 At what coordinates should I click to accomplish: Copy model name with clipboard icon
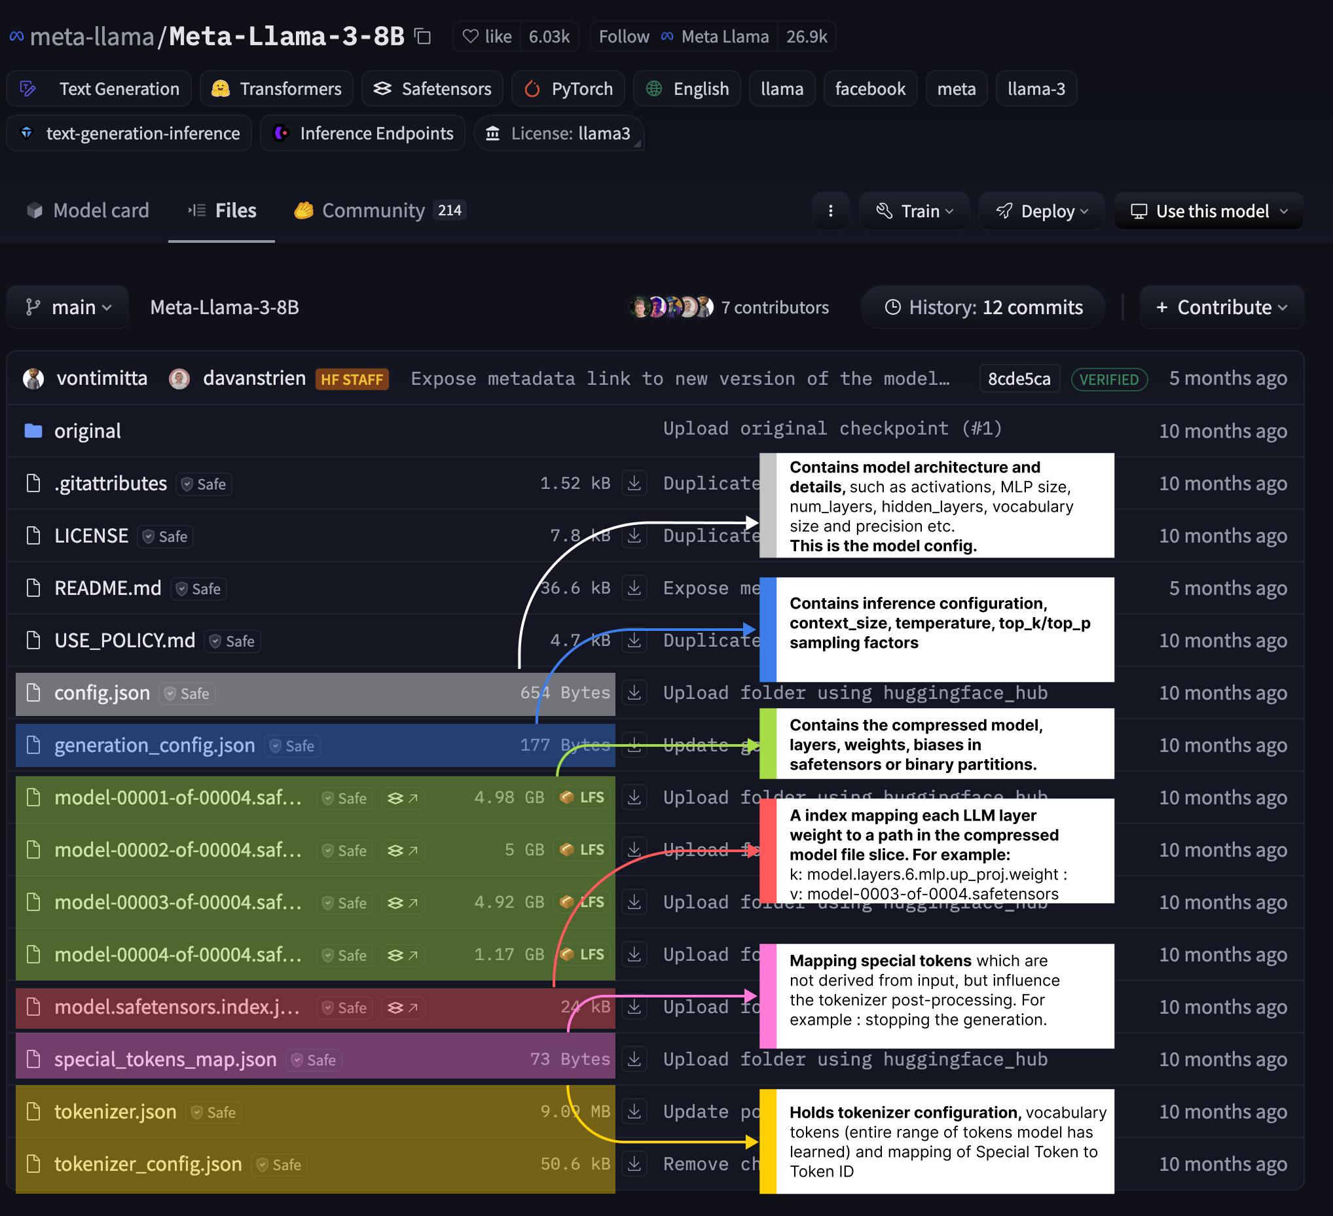tap(422, 37)
